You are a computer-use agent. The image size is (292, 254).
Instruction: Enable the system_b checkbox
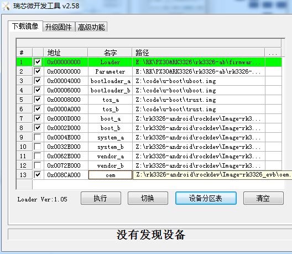(38, 147)
